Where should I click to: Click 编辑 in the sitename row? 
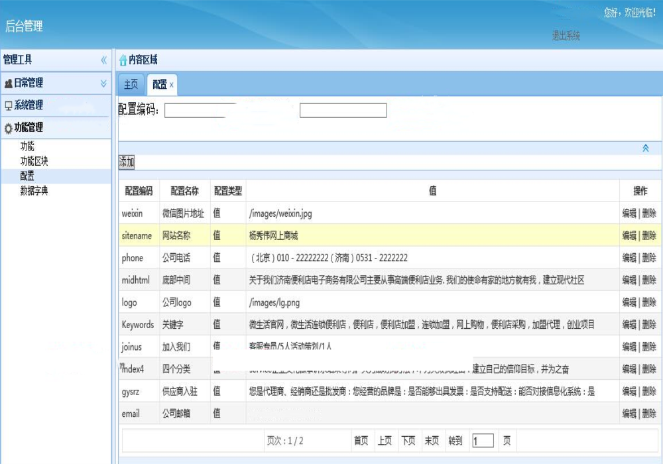pyautogui.click(x=629, y=235)
